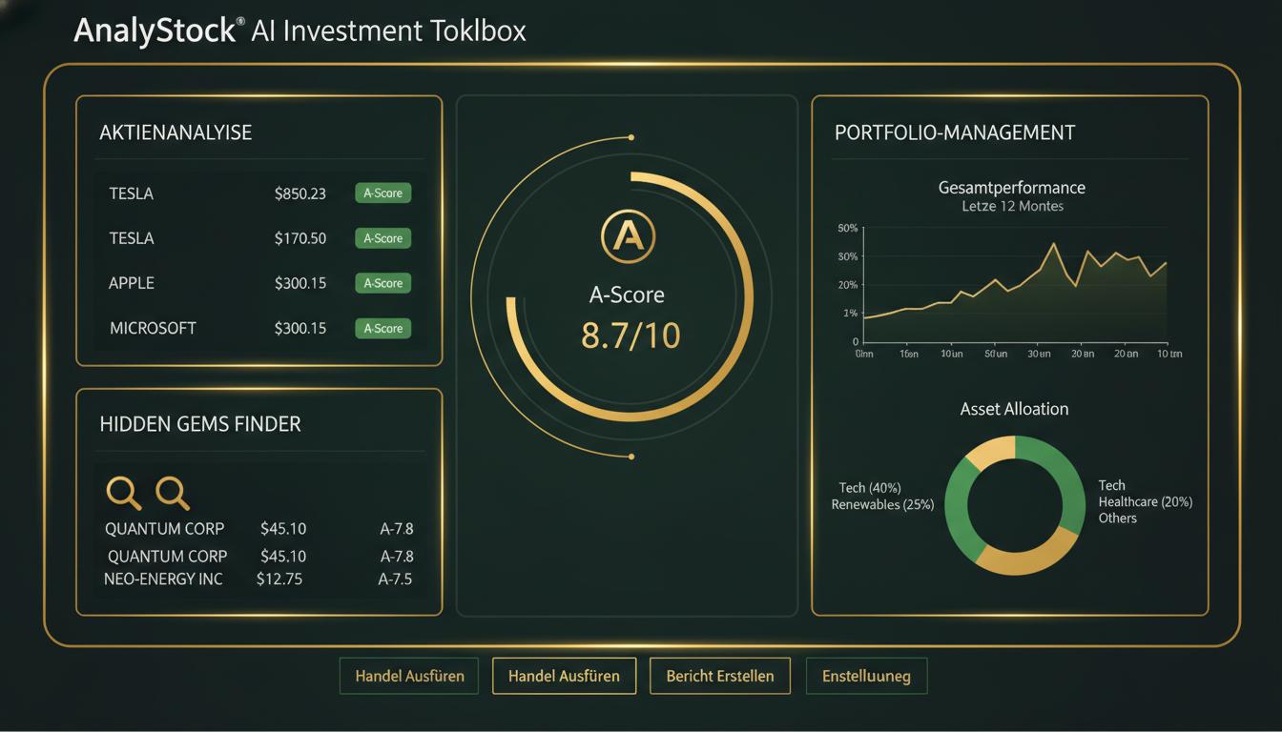
Task: Click the A-Score label above 8.7/10
Action: 627,295
